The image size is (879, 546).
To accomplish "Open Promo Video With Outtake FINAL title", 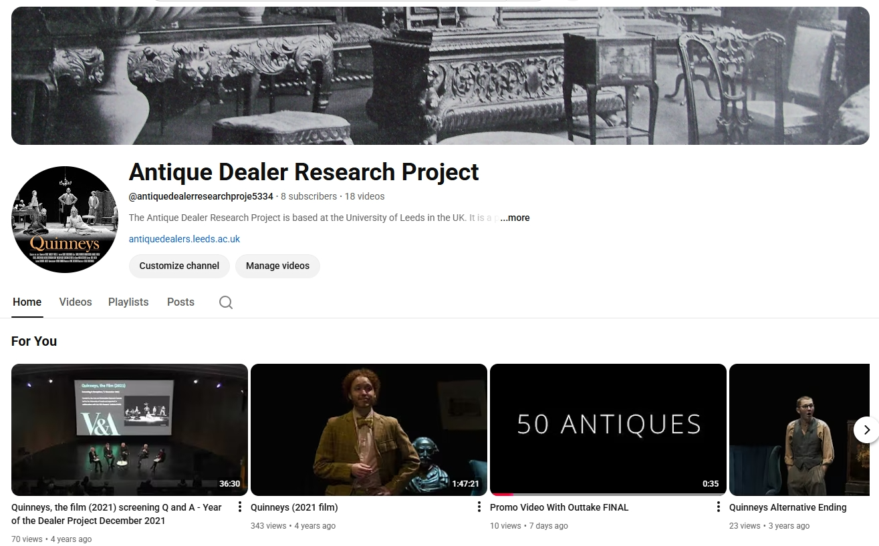I will (x=559, y=507).
